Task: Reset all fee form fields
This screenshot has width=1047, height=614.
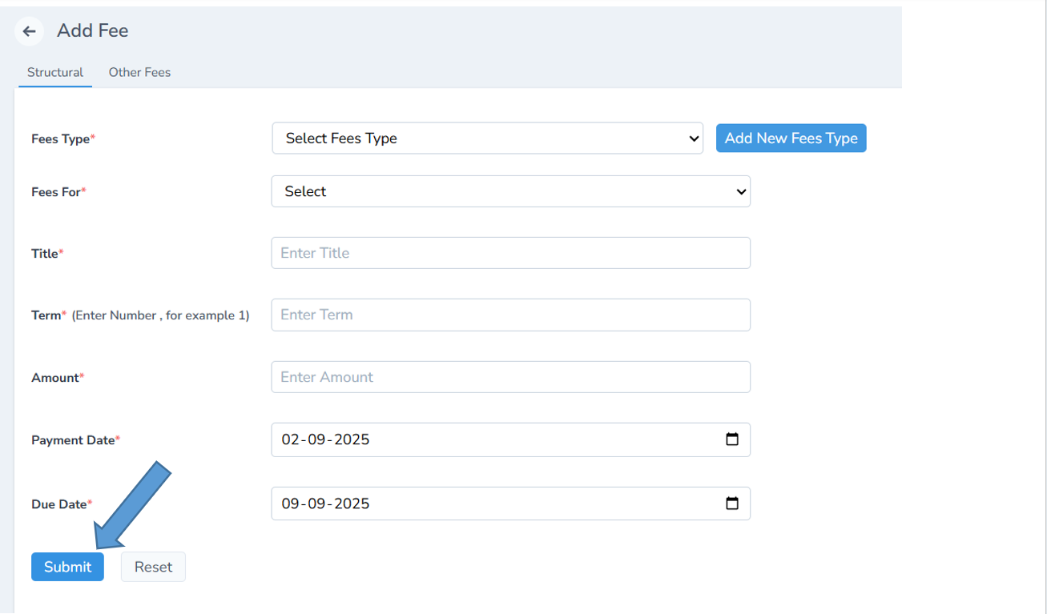Action: coord(153,566)
